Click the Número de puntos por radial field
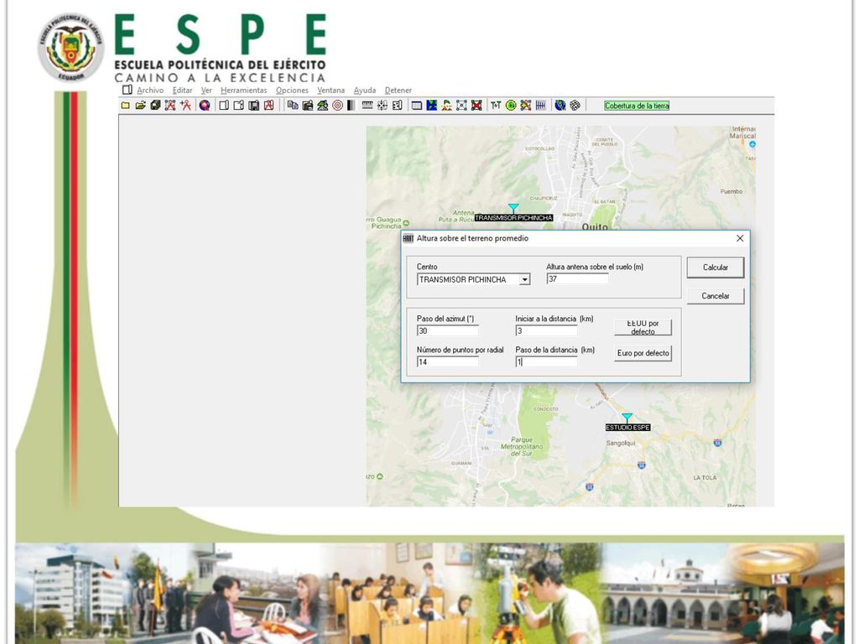The width and height of the screenshot is (859, 644). coord(448,362)
